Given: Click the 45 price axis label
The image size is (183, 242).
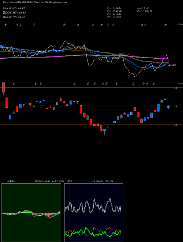Looking at the screenshot, I should (175, 107).
